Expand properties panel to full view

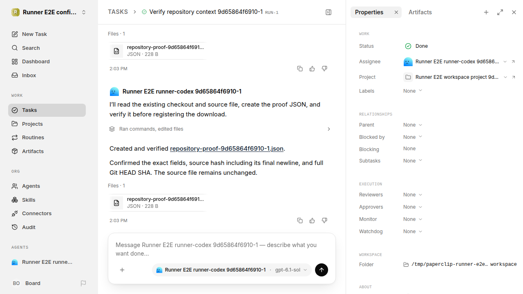(500, 12)
